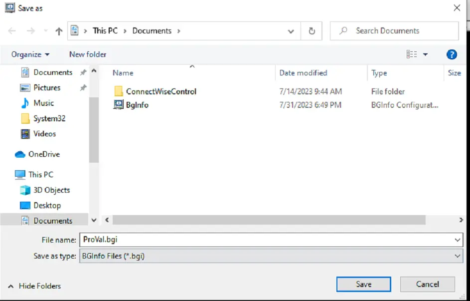Viewport: 470px width, 301px height.
Task: Click the Pictures icon in sidebar
Action: coord(25,88)
